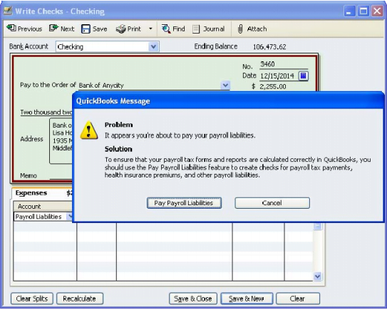Click Pay Payroll Liabilities button
Image resolution: width=387 pixels, height=310 pixels.
184,203
